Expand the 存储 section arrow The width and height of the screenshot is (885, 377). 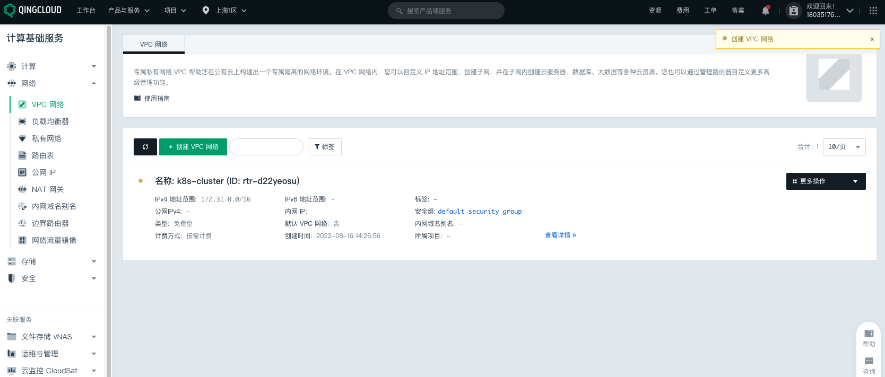click(94, 261)
